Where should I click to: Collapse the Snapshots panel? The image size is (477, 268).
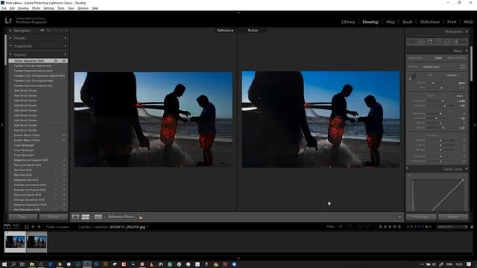[x=10, y=46]
